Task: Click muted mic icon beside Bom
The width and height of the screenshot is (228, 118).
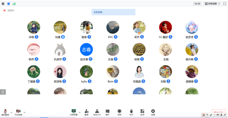Action: click(116, 81)
